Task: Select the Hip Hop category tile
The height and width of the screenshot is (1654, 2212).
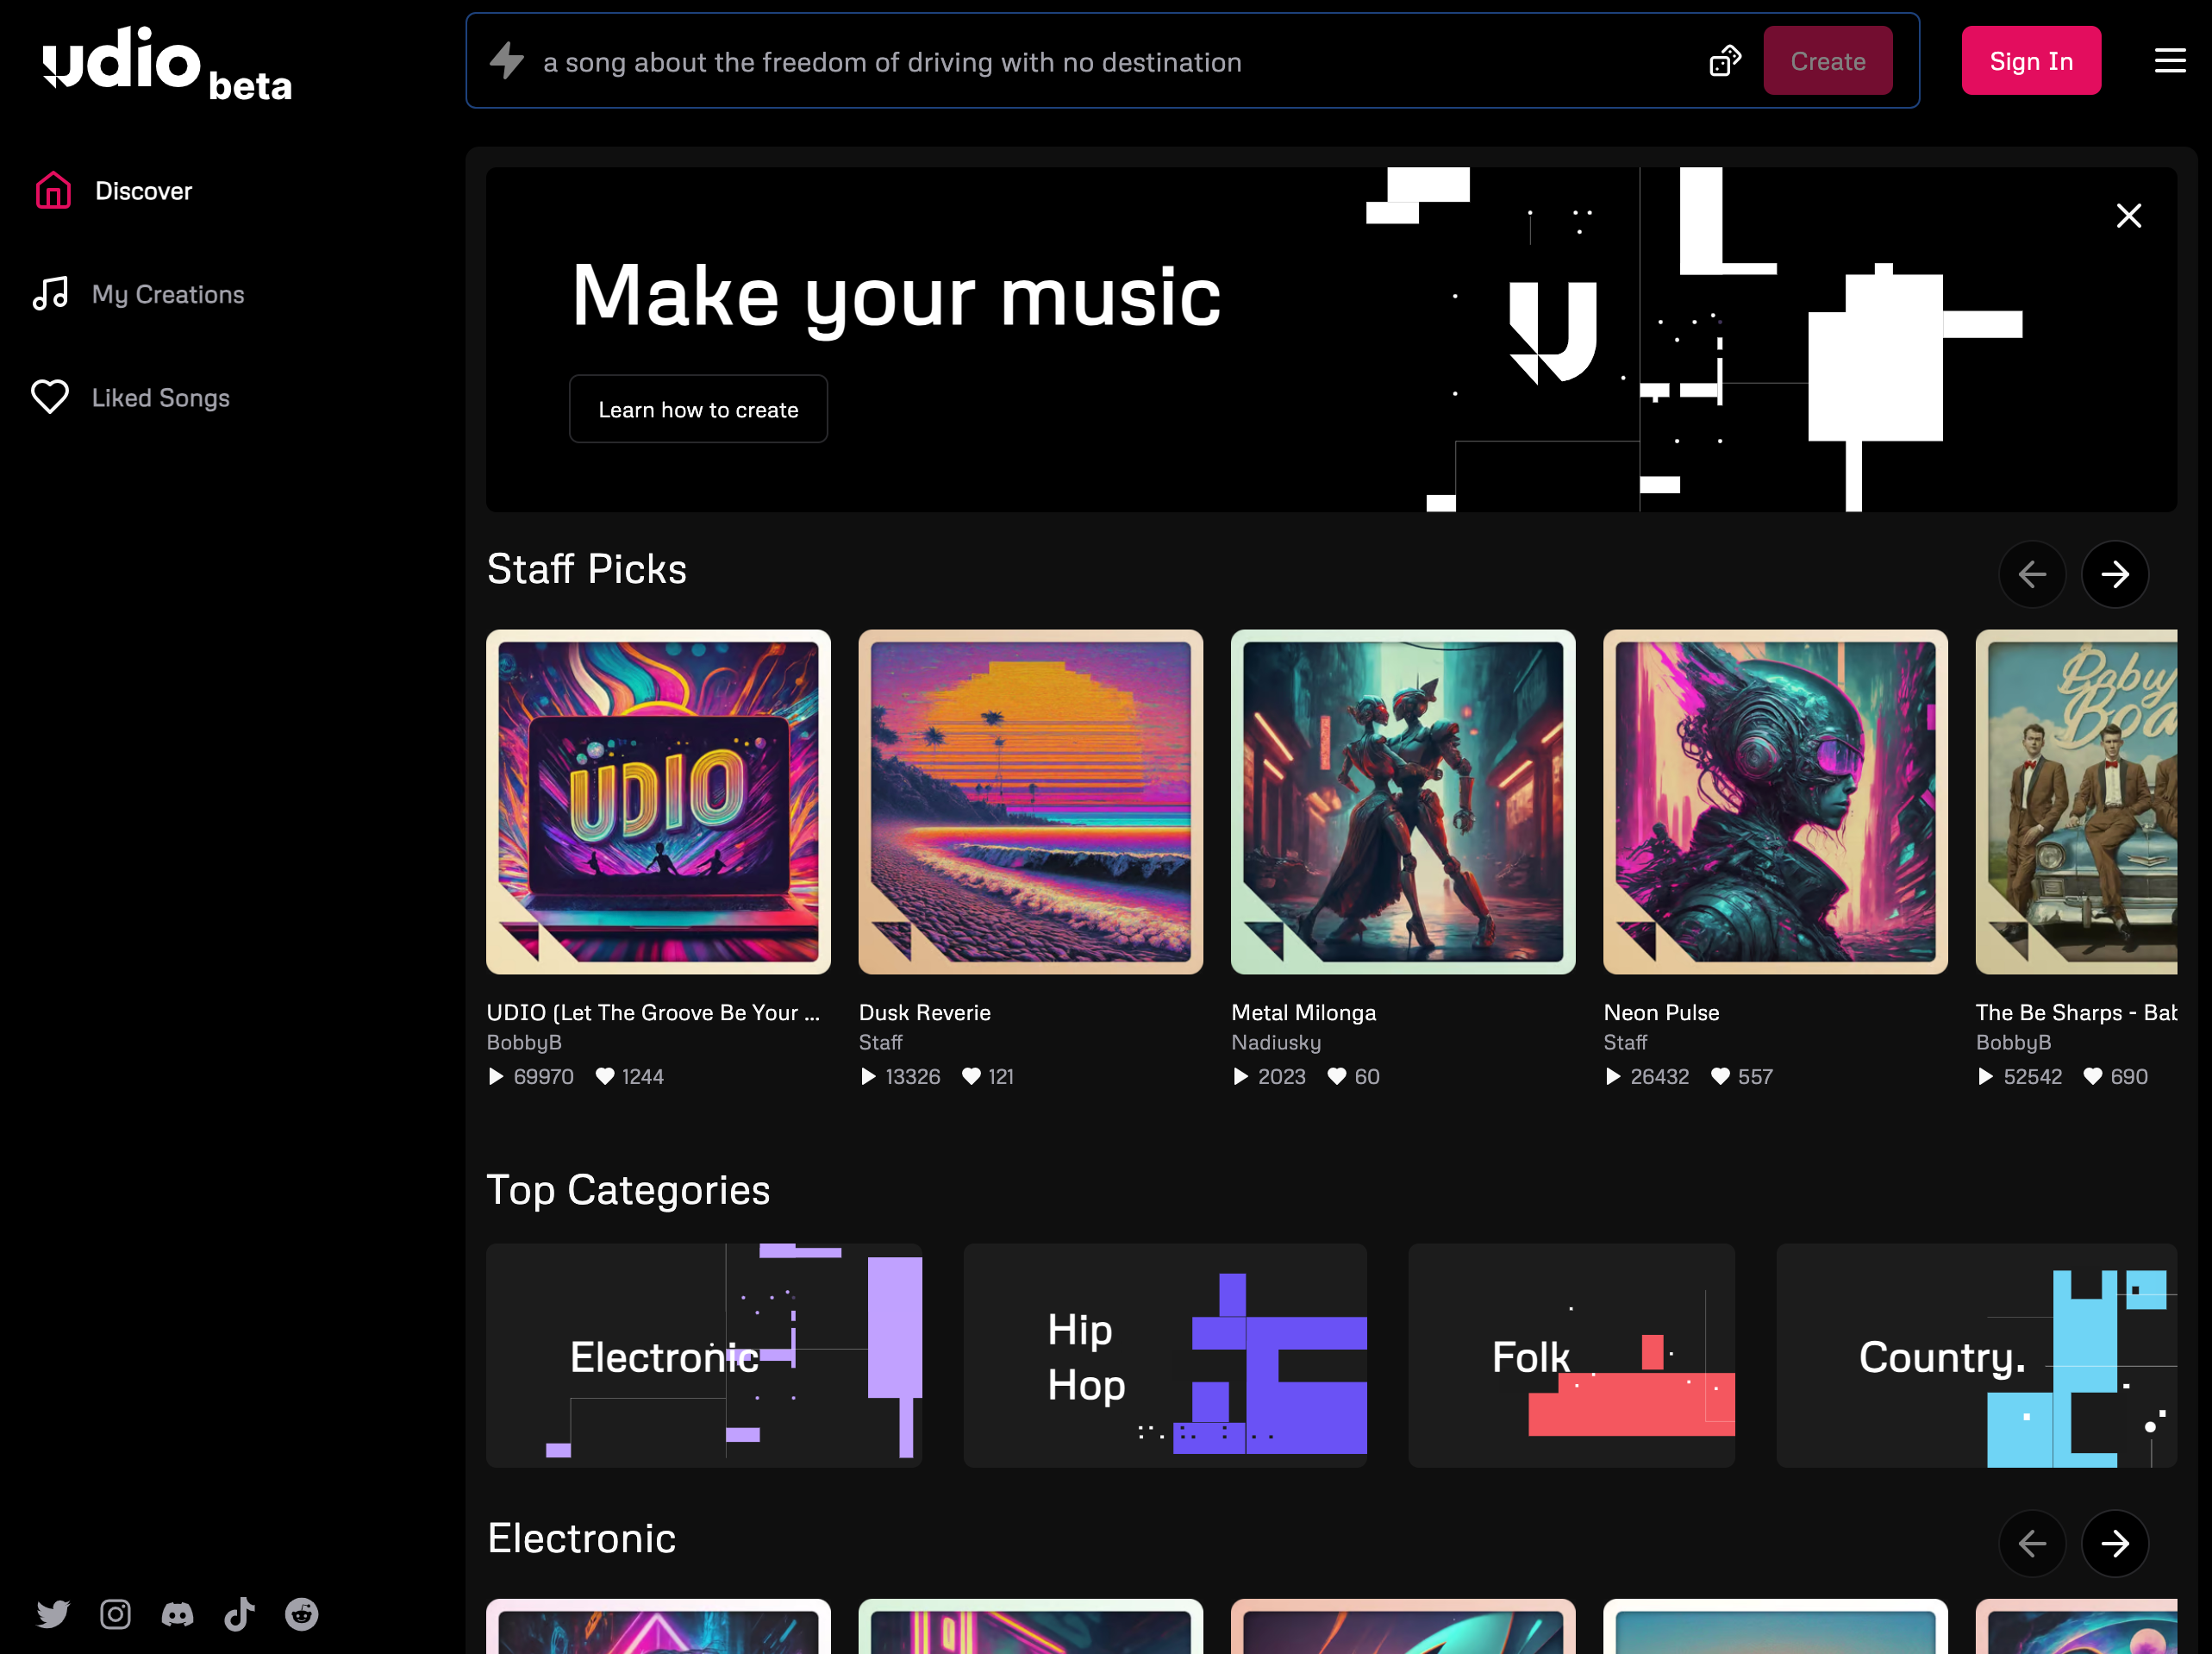Action: click(x=1164, y=1355)
